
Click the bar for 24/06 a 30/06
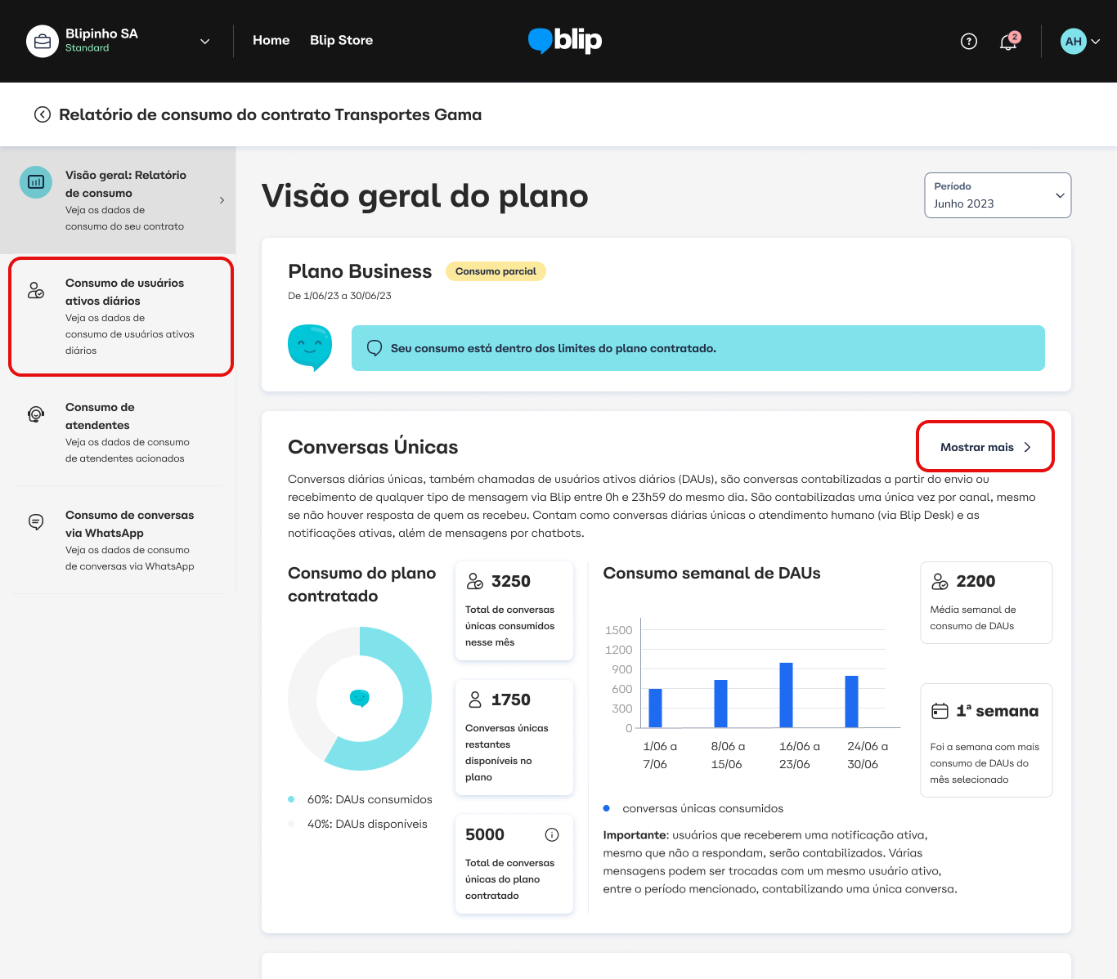tap(851, 701)
